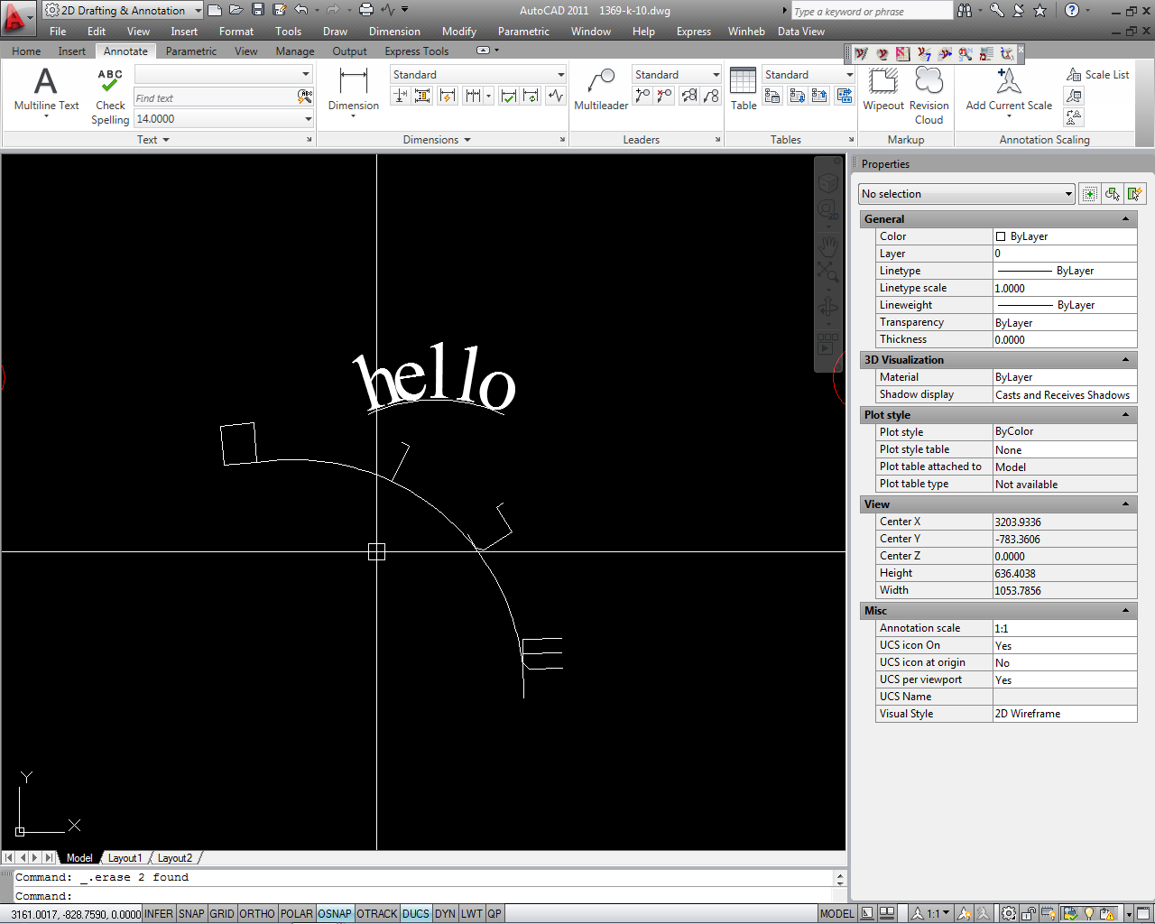
Task: Enable GRID display toggle
Action: [x=222, y=914]
